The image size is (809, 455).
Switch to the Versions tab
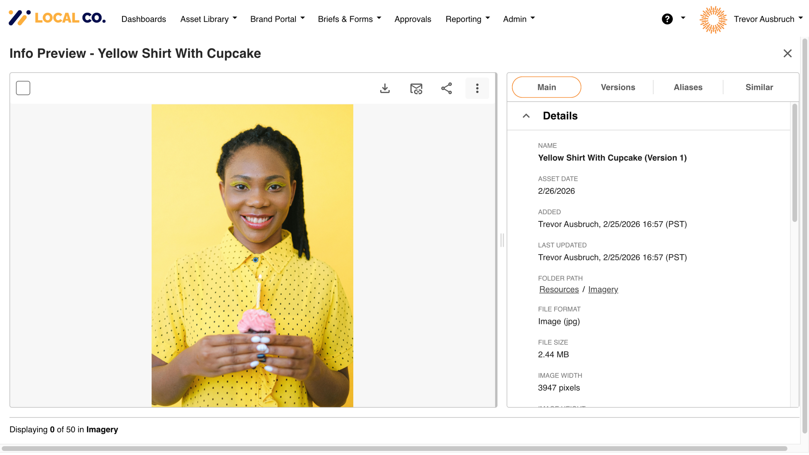coord(618,87)
